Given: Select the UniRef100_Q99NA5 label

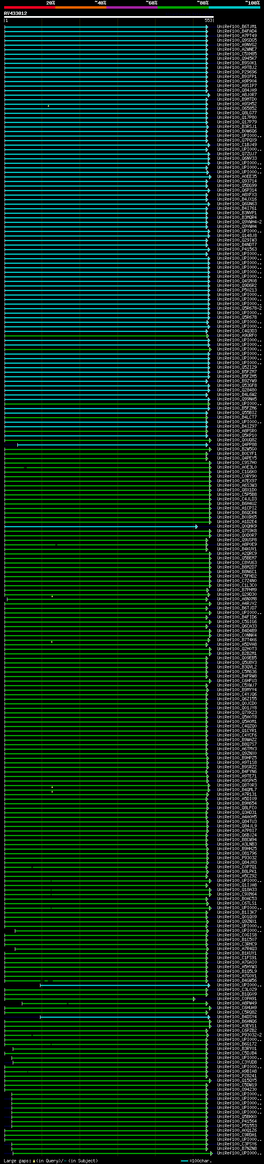Looking at the screenshot, I should [x=237, y=399].
